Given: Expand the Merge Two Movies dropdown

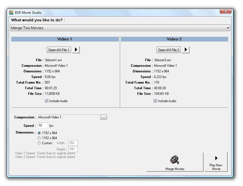Looking at the screenshot, I should (120, 28).
